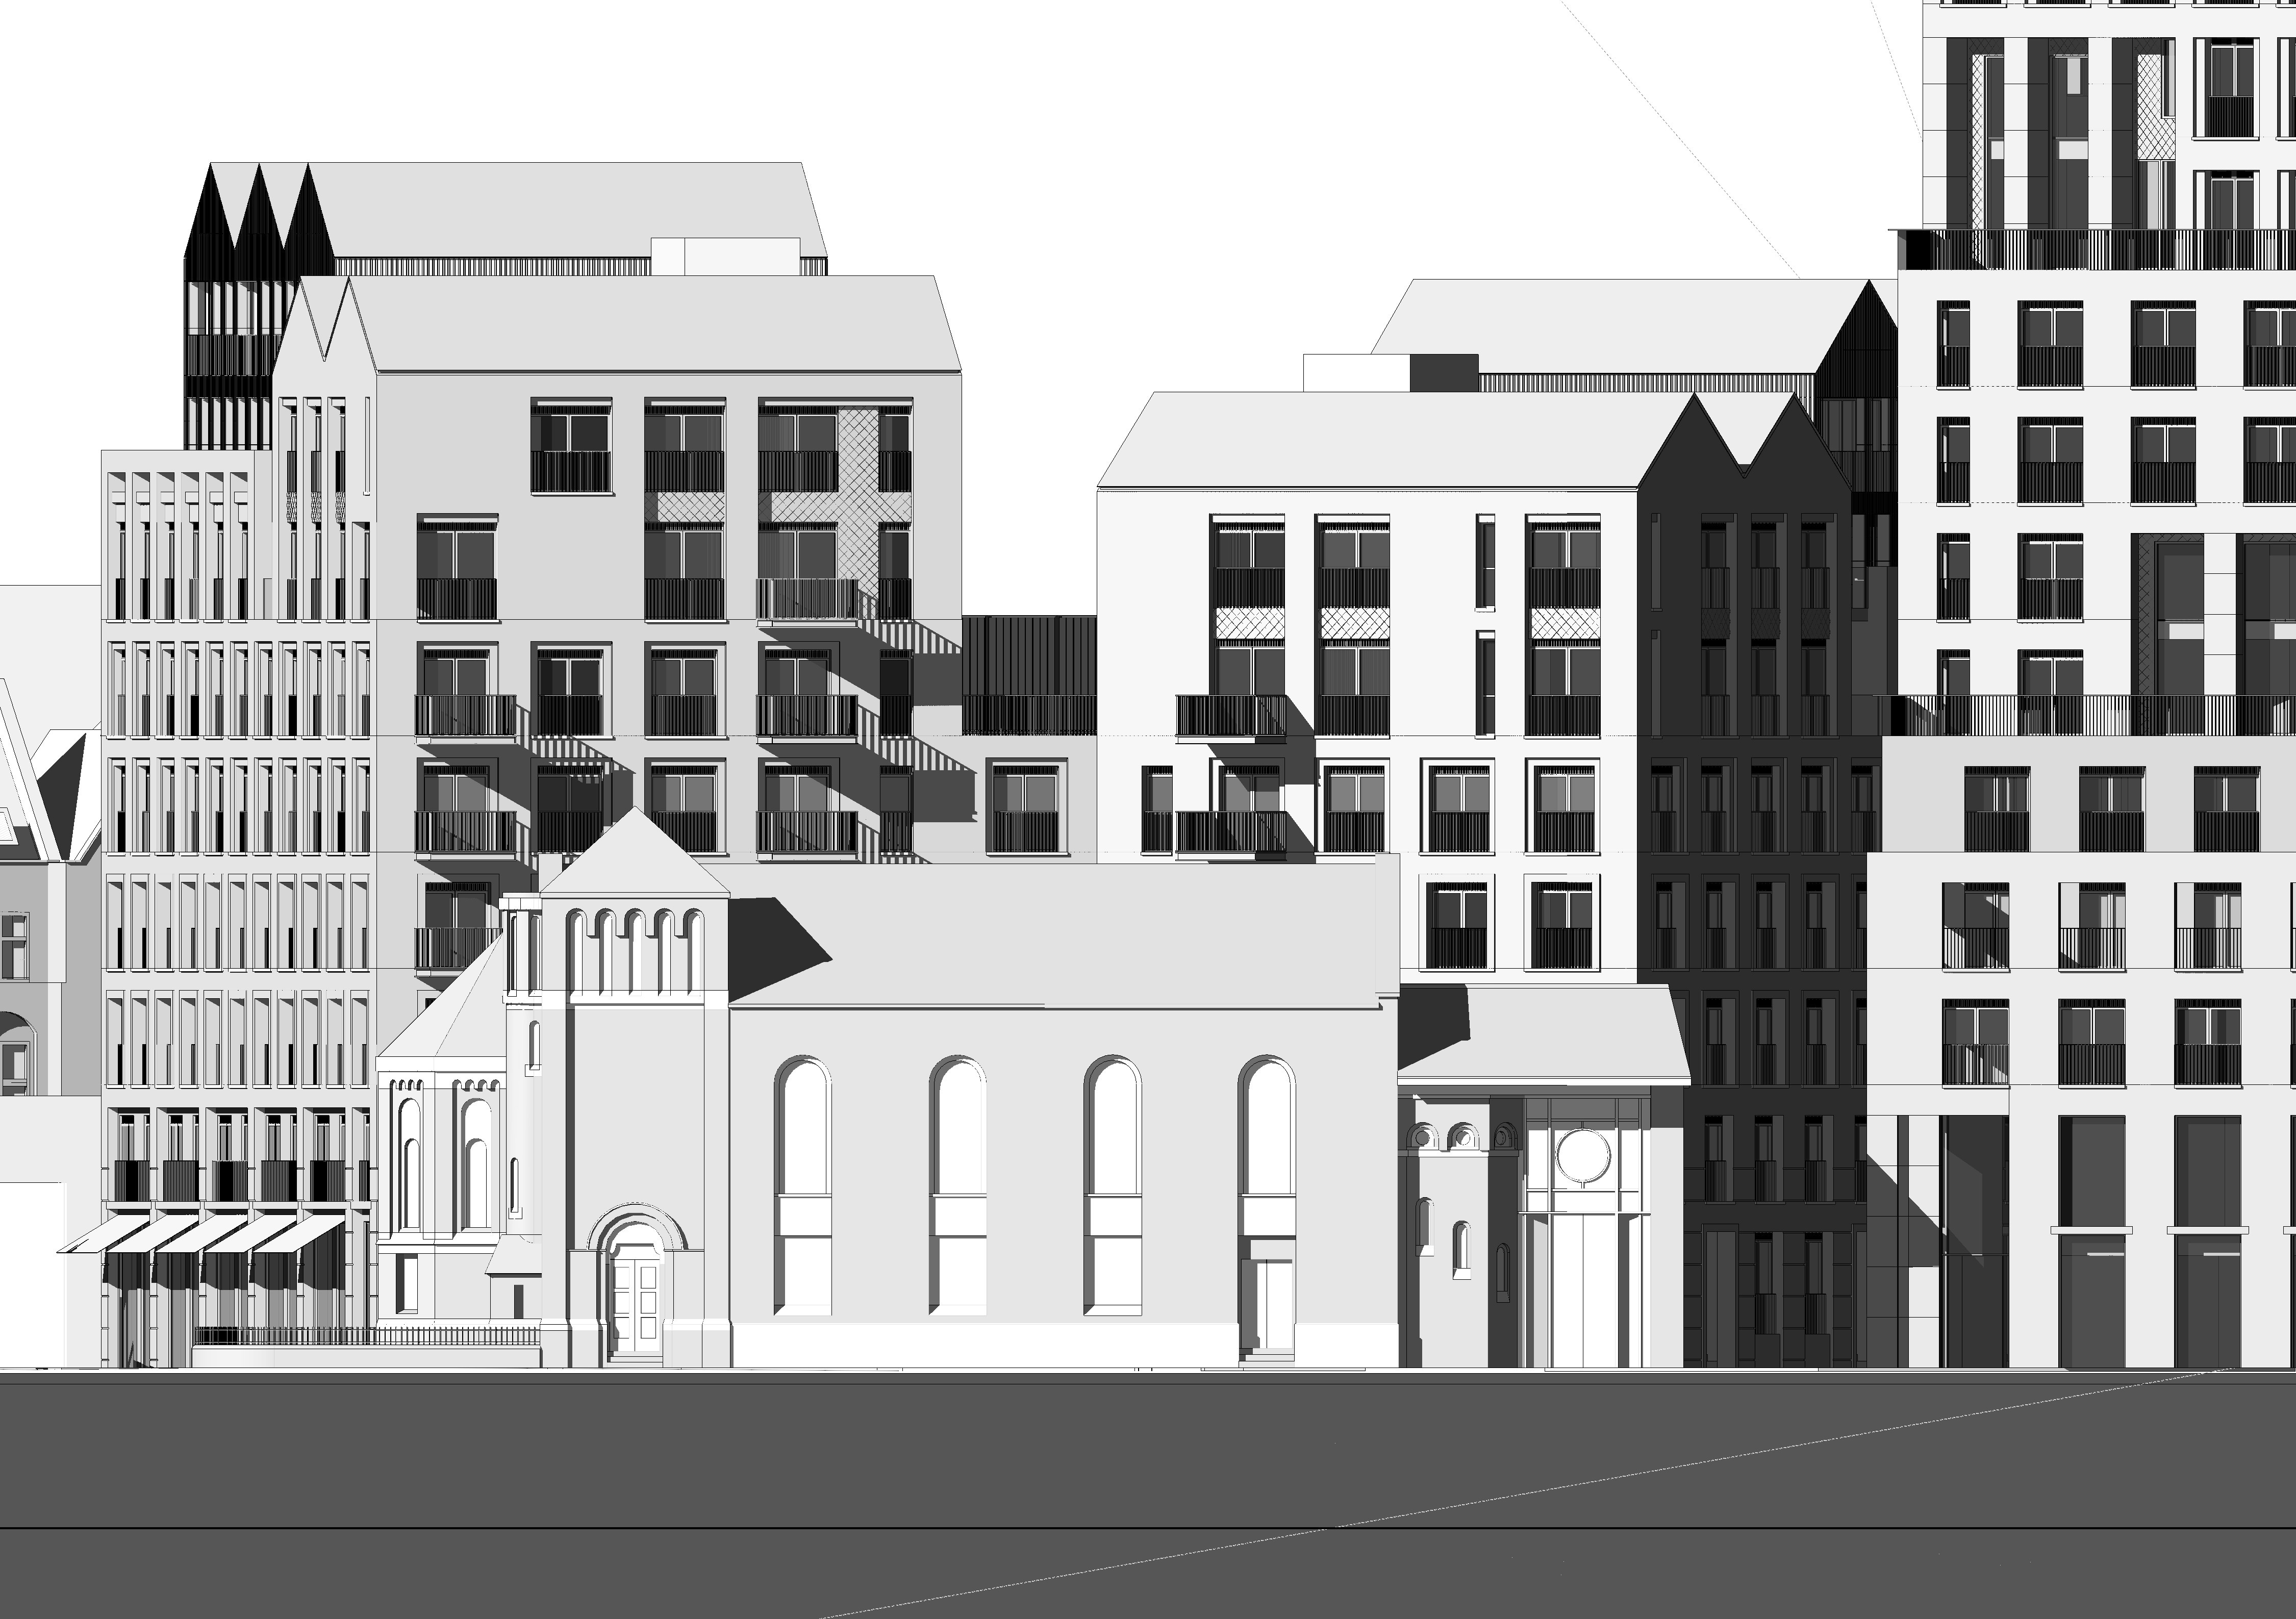This screenshot has height=1619, width=2296.
Task: Click the white sky area above buildings
Action: coord(1100,150)
